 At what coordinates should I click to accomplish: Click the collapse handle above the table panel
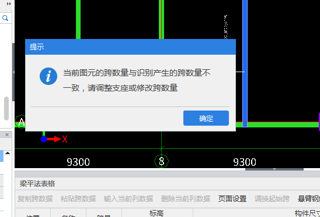click(274, 169)
